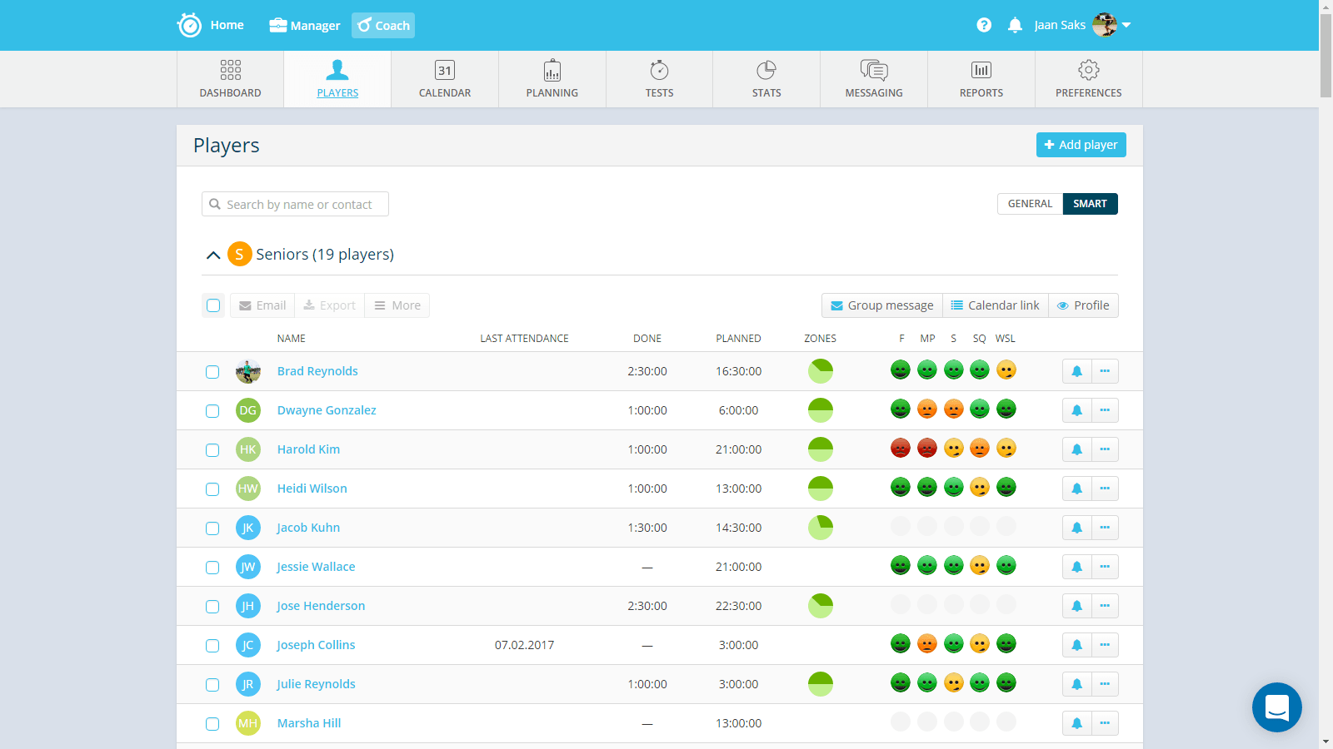
Task: Open more options for Harold Kim row
Action: click(x=1105, y=449)
